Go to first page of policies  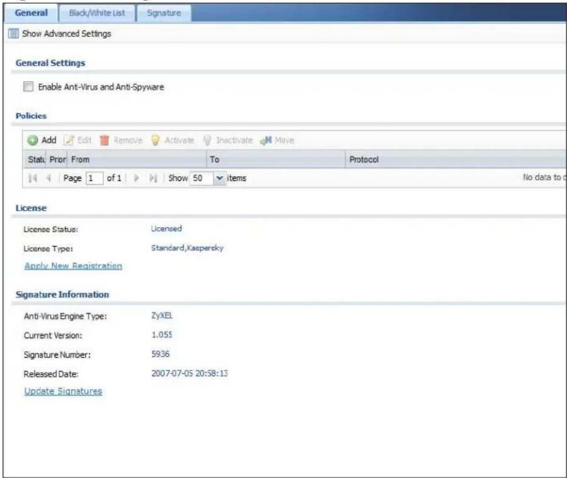point(33,178)
